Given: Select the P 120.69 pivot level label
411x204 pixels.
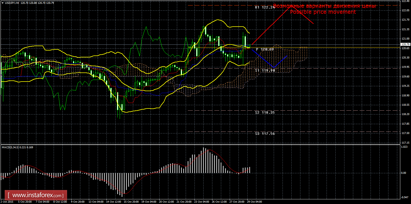Looking at the screenshot, I should pos(265,49).
